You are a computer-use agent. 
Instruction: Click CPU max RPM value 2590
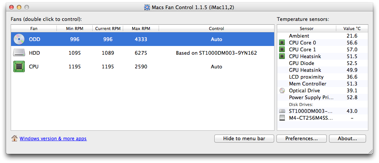(x=141, y=67)
